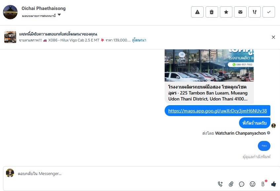
Task: Expand the assign conversation dropdown arrow
Action: pyautogui.click(x=59, y=15)
